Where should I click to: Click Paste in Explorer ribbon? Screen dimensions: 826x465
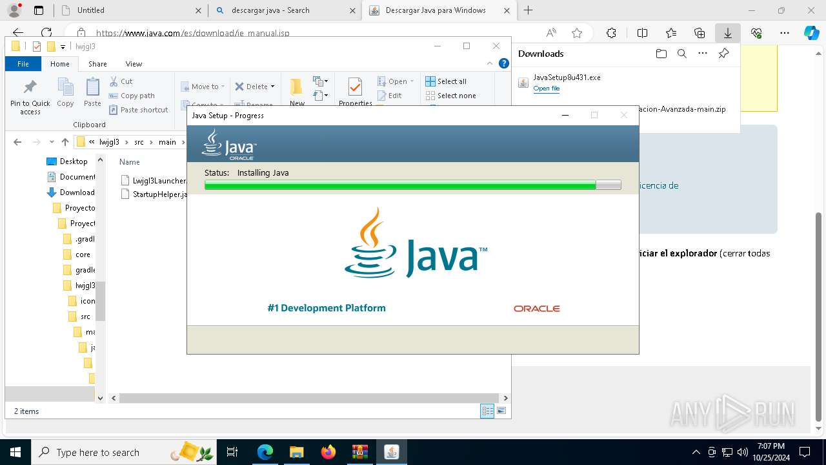92,92
